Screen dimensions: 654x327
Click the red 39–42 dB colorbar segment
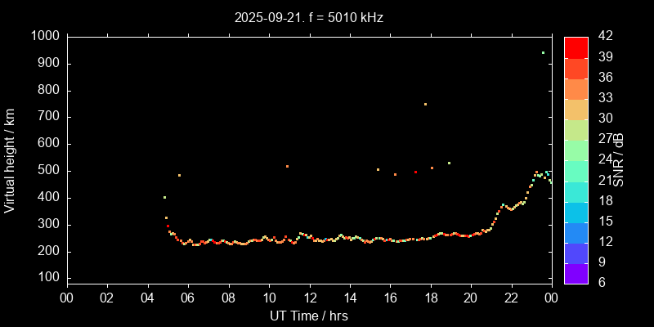[576, 47]
